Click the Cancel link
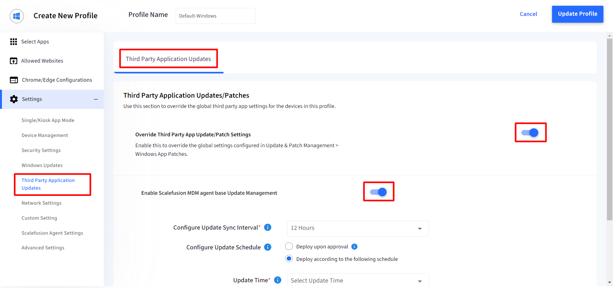 528,14
